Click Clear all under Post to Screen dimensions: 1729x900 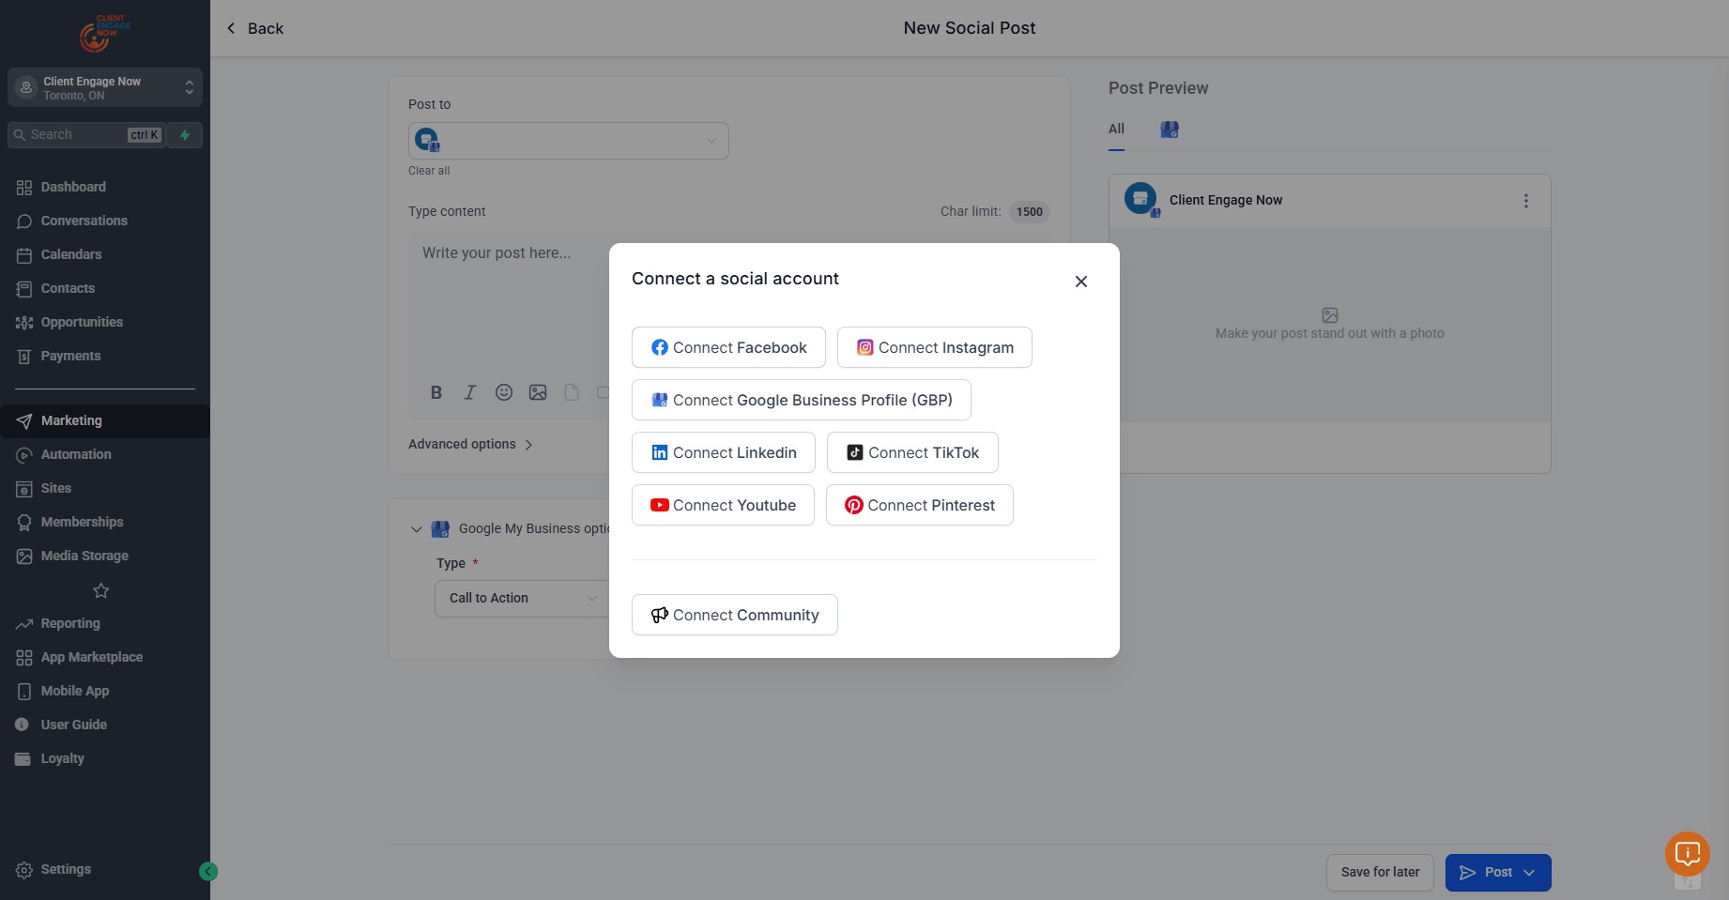429,171
